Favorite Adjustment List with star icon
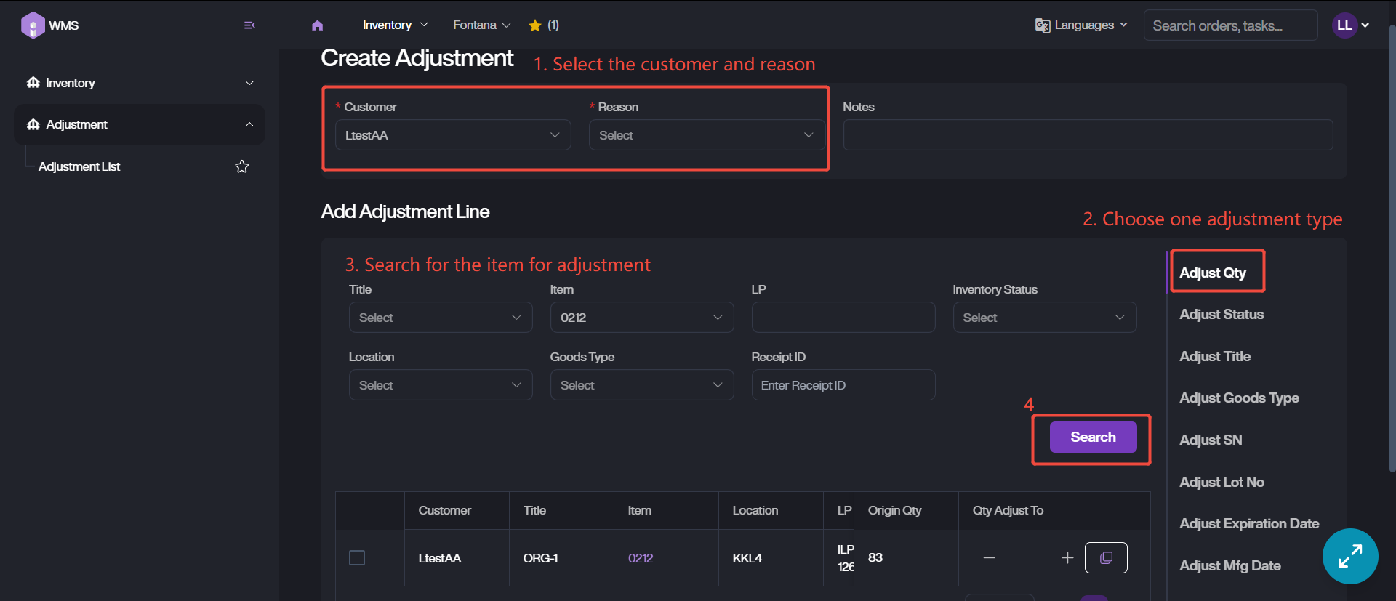 [242, 166]
